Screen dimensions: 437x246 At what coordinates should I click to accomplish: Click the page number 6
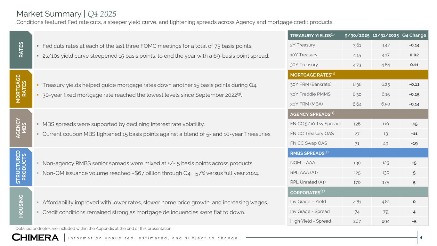pyautogui.click(x=421, y=238)
